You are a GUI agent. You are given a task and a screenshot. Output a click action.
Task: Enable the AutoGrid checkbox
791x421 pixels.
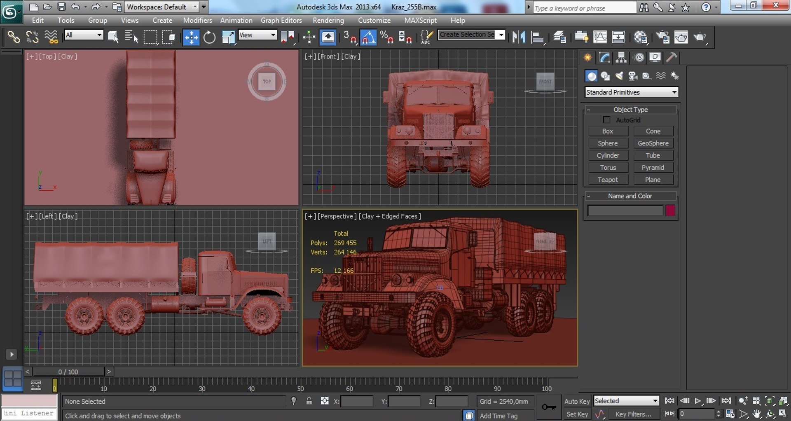click(606, 120)
